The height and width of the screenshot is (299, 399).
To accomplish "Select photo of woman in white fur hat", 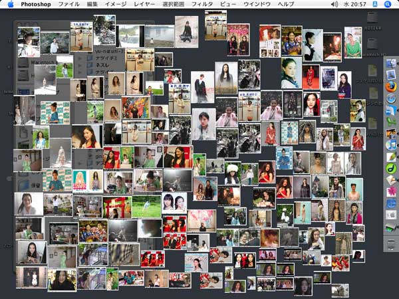I will pos(233,173).
